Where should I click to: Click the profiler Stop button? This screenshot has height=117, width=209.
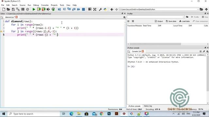pos(205,17)
